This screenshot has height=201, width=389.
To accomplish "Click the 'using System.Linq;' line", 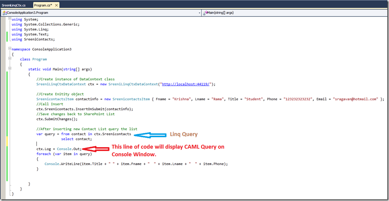I will tap(30, 30).
